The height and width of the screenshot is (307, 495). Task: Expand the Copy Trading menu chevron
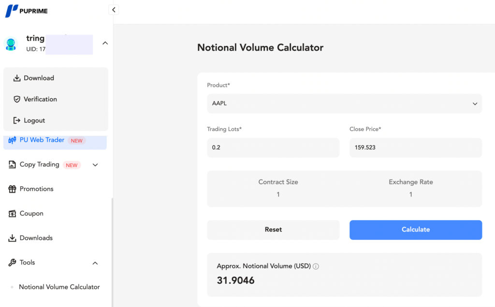pyautogui.click(x=95, y=165)
